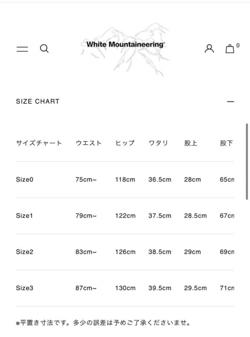
Task: Click the SIZE CHART heading
Action: (38, 102)
